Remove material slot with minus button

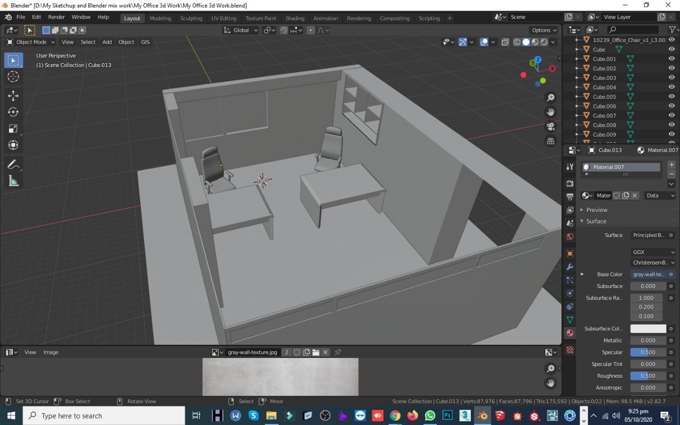671,174
